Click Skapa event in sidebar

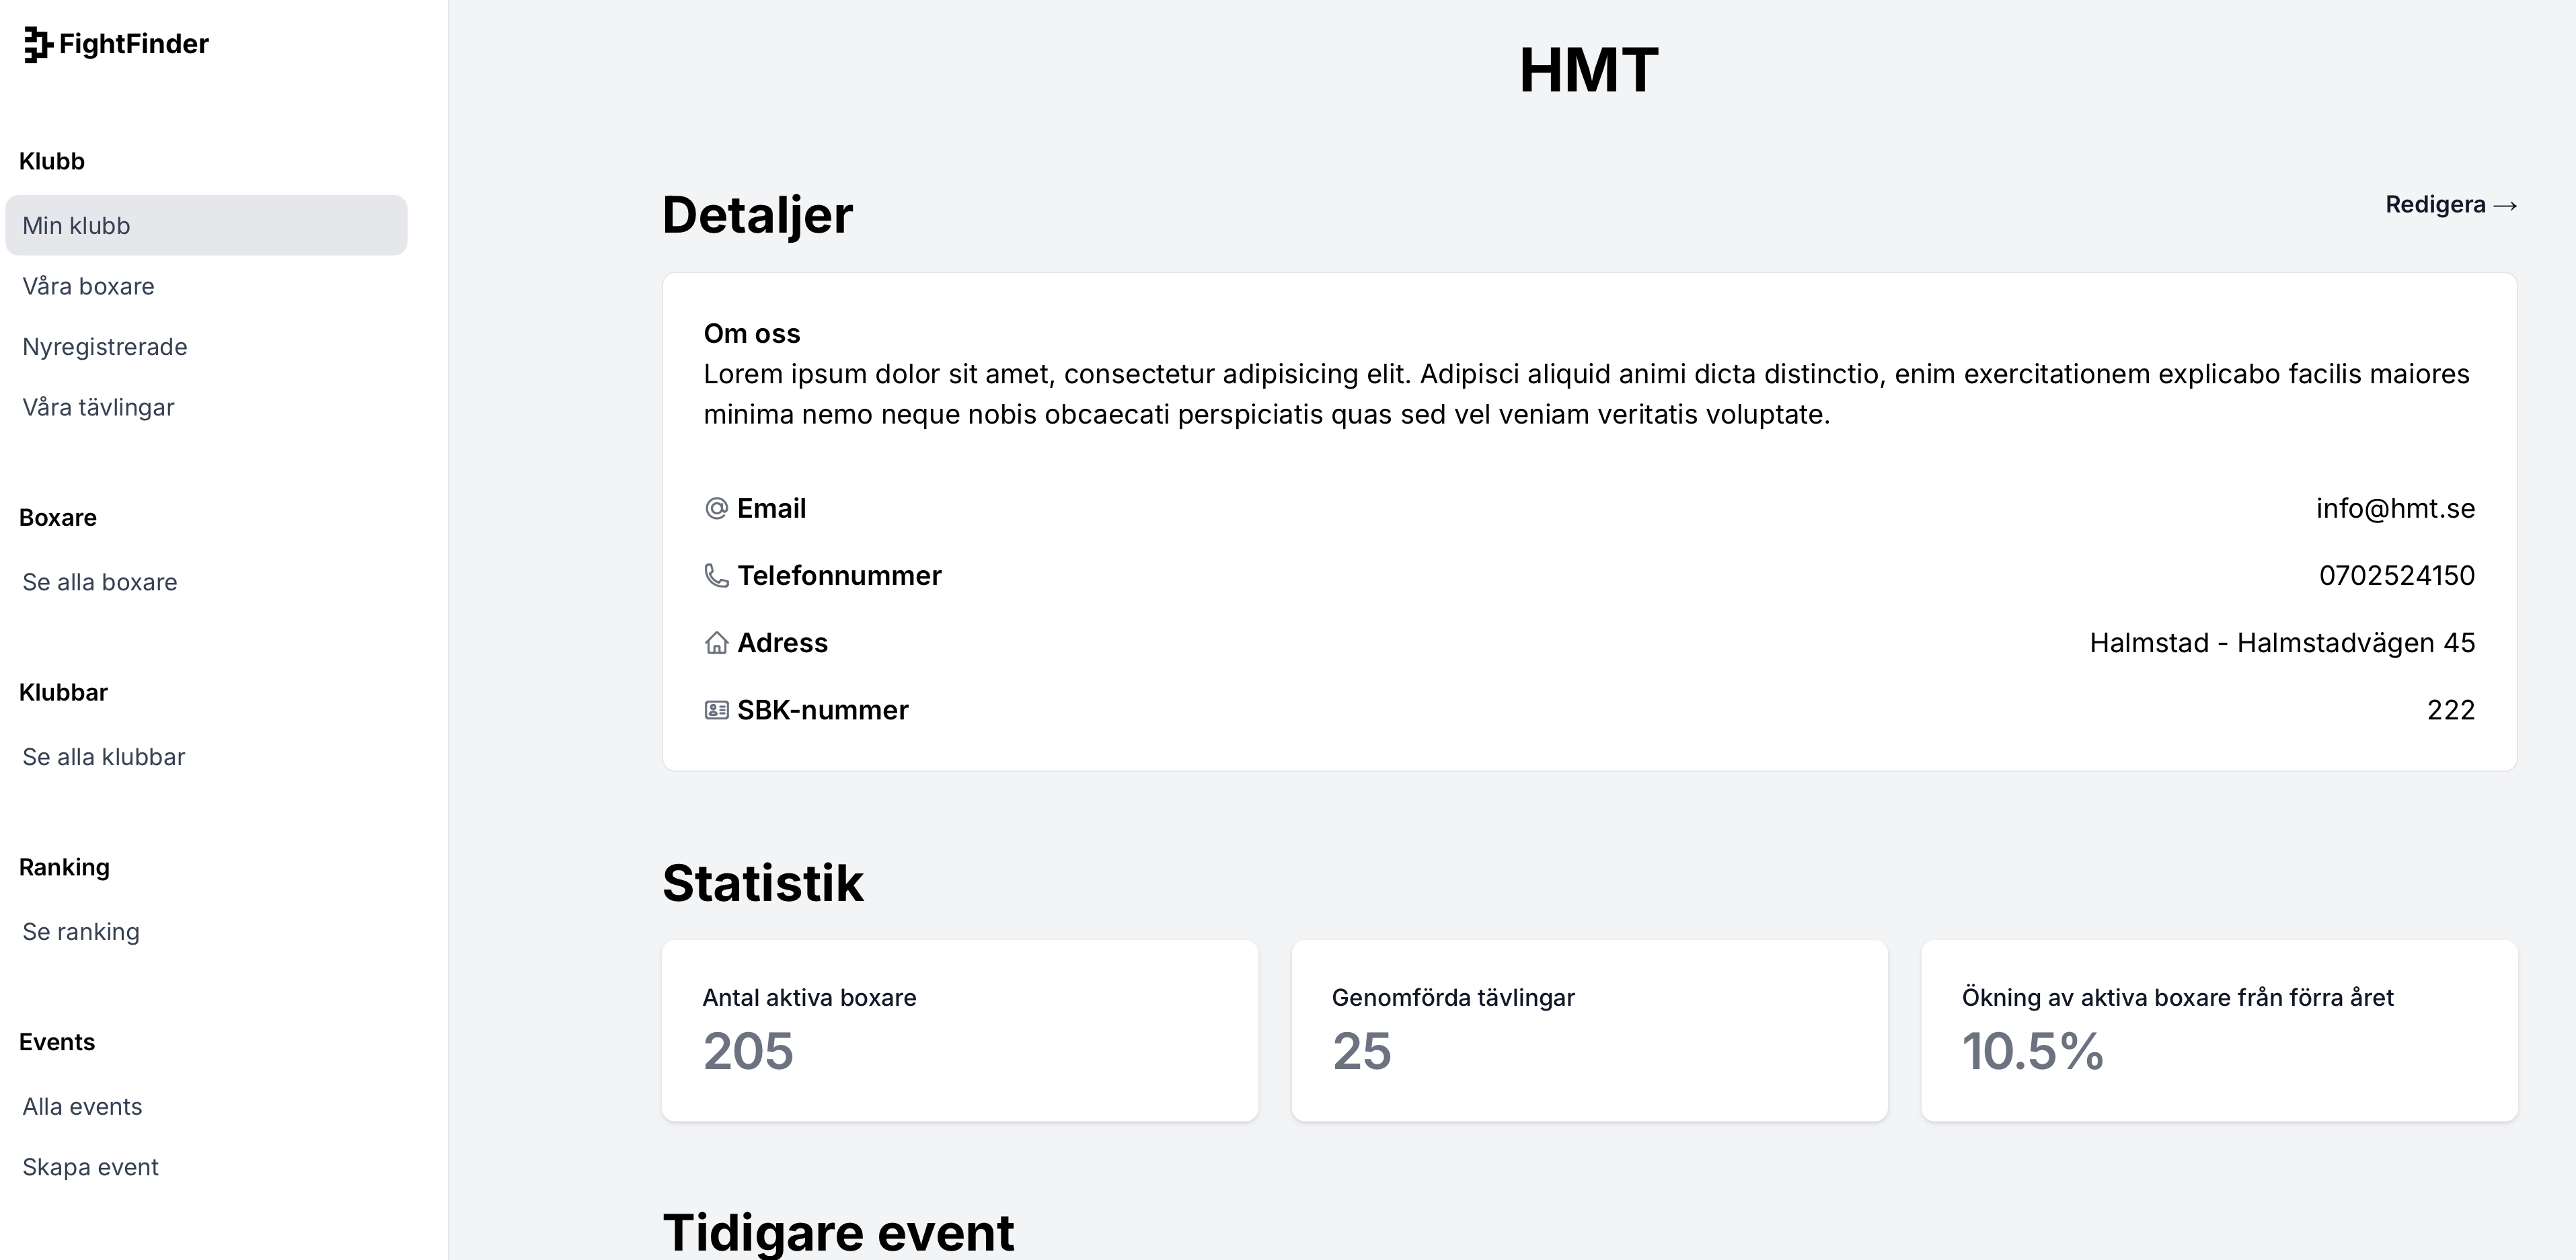(x=90, y=1167)
